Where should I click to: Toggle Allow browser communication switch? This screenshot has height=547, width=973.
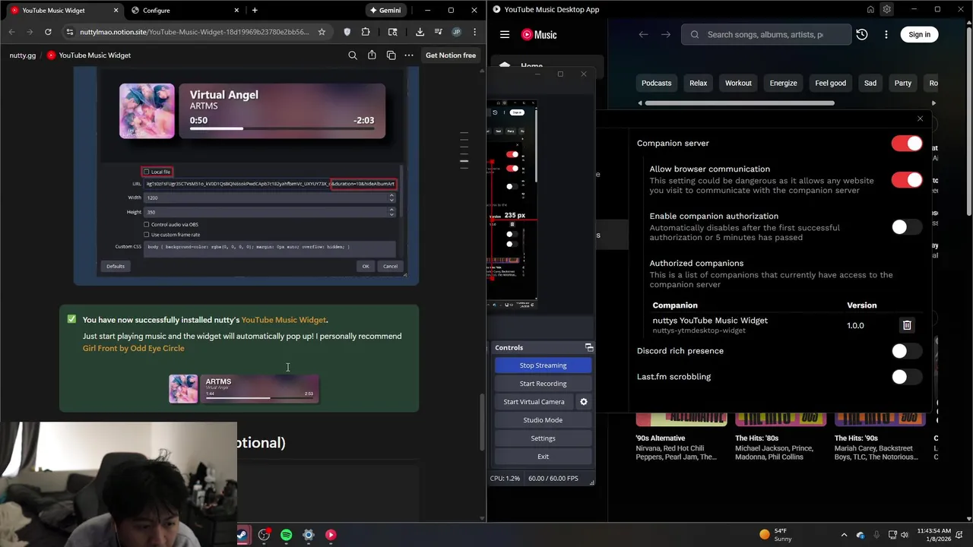coord(907,180)
